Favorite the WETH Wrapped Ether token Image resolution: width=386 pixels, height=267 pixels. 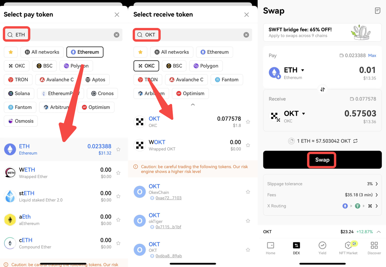(x=118, y=173)
